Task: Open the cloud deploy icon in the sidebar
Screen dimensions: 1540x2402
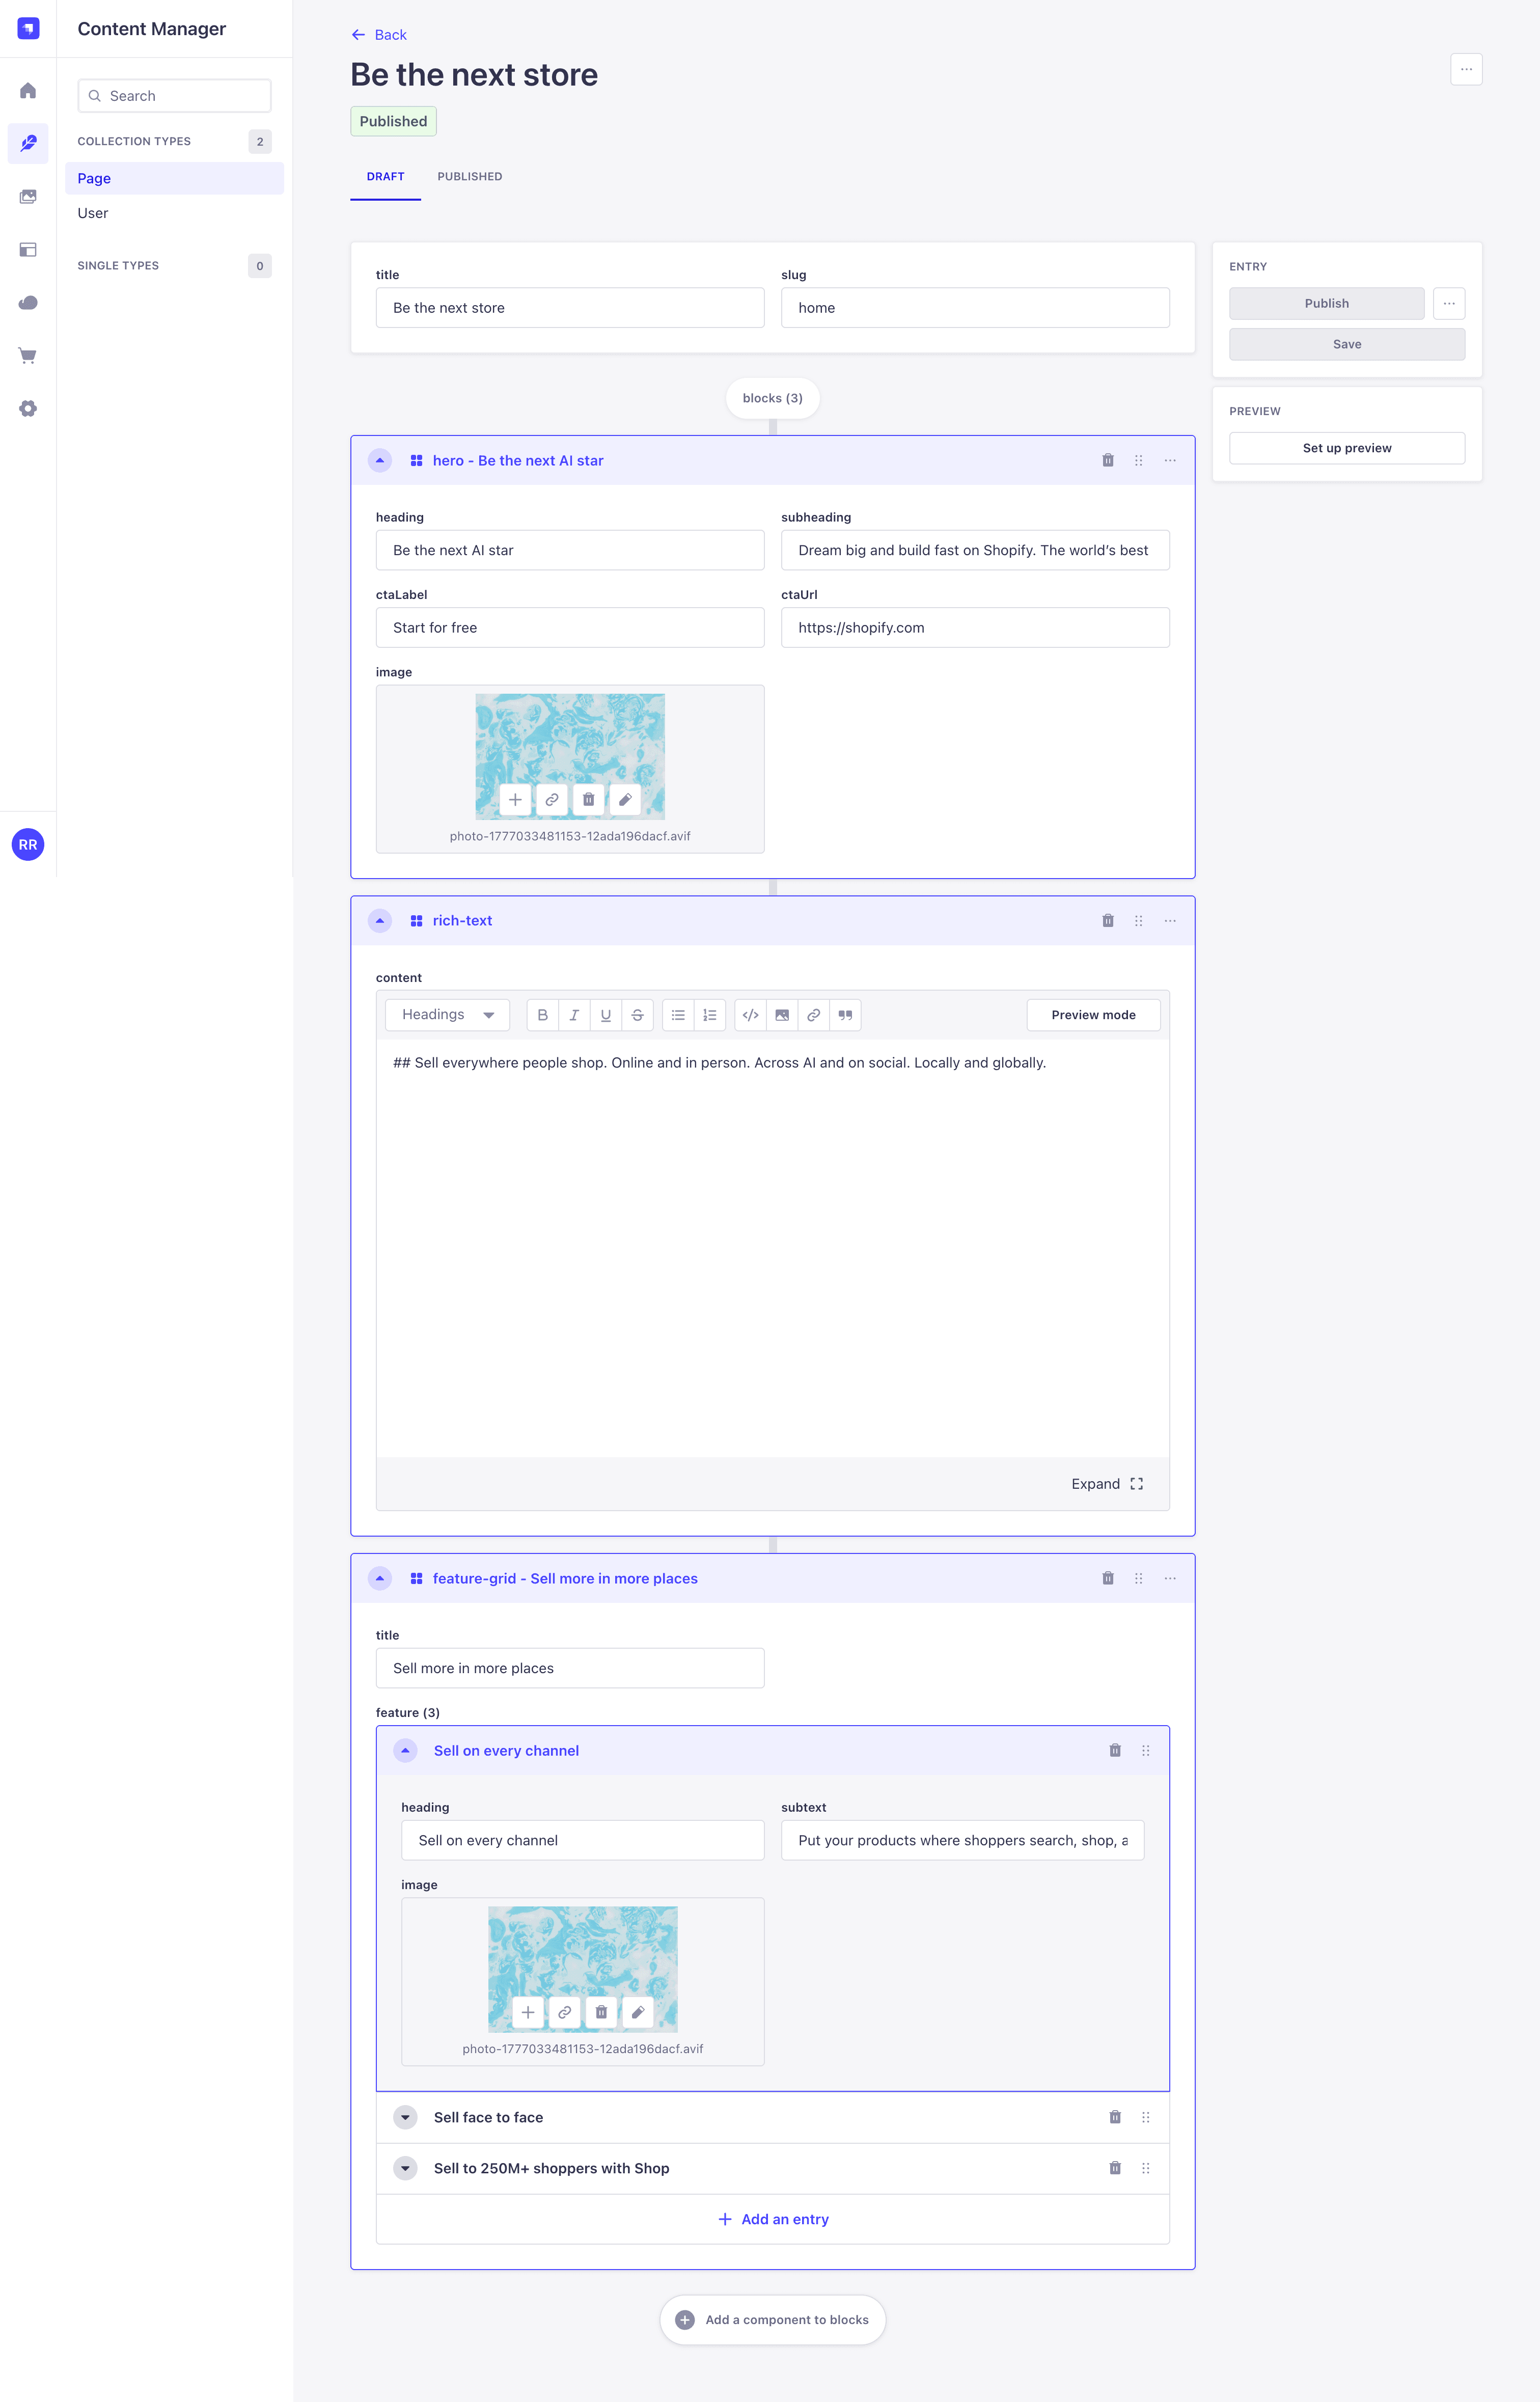Action: (28, 303)
